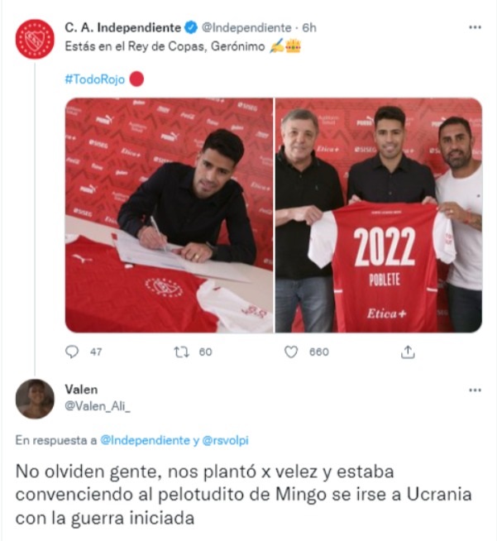Click the reply speech bubble icon
This screenshot has height=541, width=497.
pyautogui.click(x=72, y=352)
